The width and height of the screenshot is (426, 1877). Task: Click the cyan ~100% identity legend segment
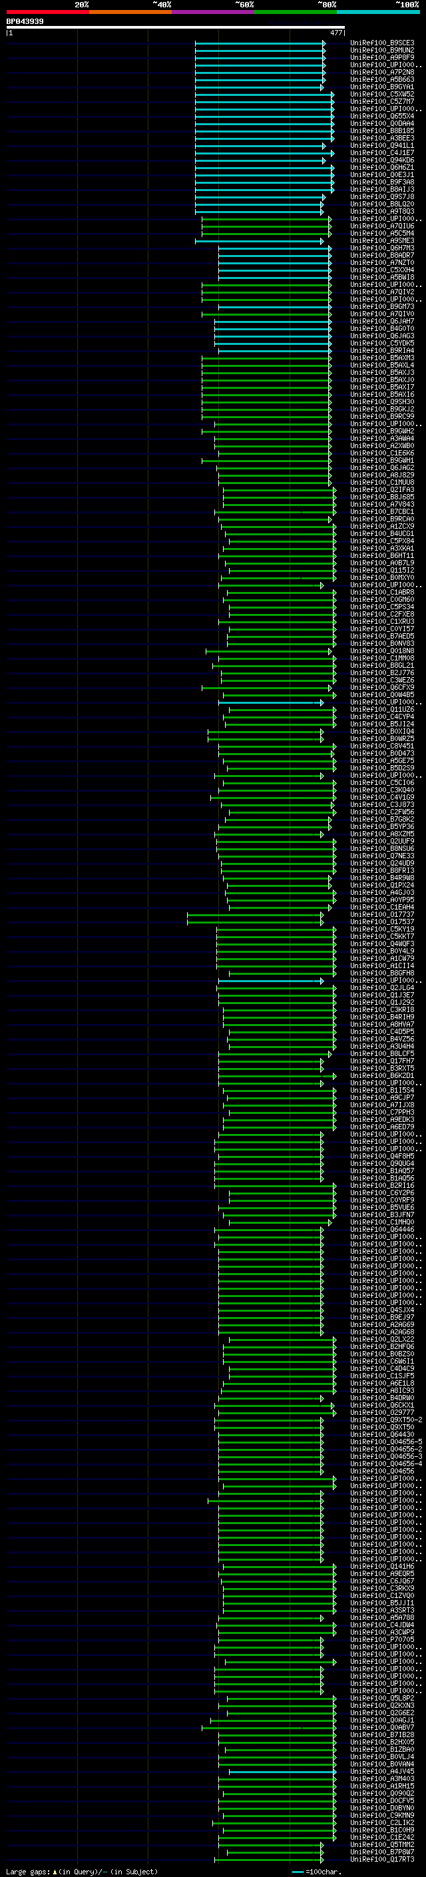click(378, 12)
